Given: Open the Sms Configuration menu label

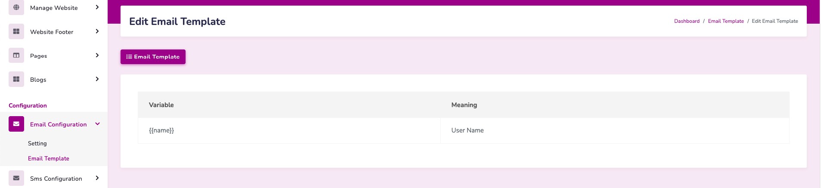Looking at the screenshot, I should click(56, 179).
